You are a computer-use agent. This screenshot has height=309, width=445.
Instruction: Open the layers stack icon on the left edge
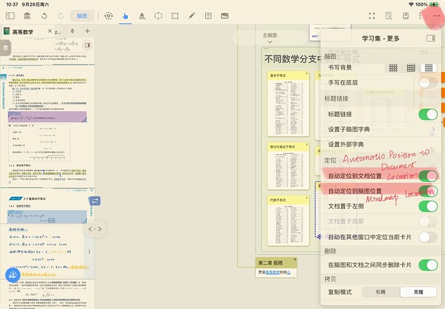(5, 48)
